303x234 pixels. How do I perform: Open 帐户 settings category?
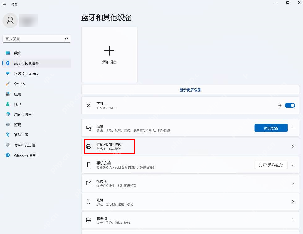coord(37,104)
